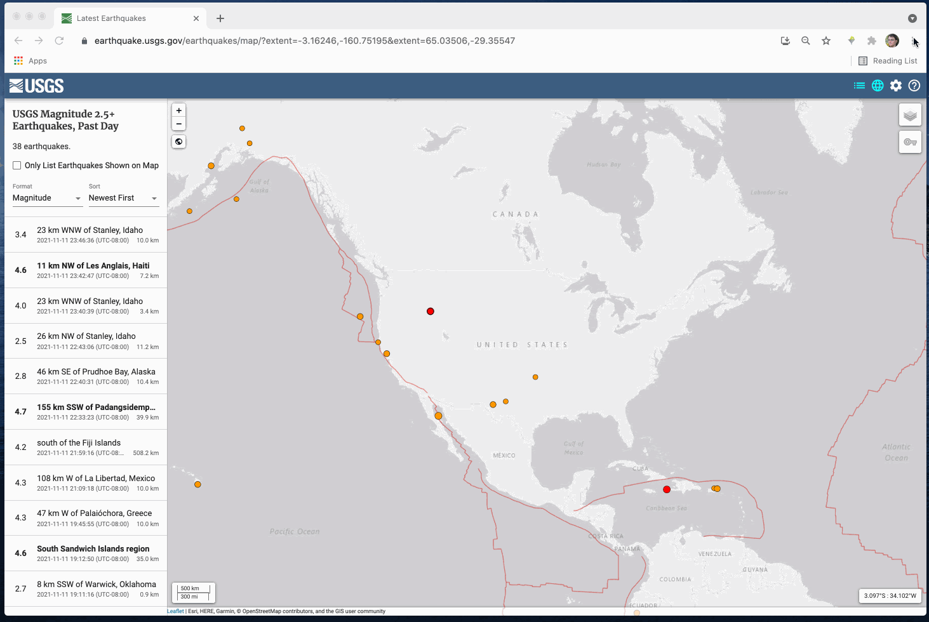Select the Latest Earthquakes browser tab
The width and height of the screenshot is (929, 622).
(x=111, y=18)
